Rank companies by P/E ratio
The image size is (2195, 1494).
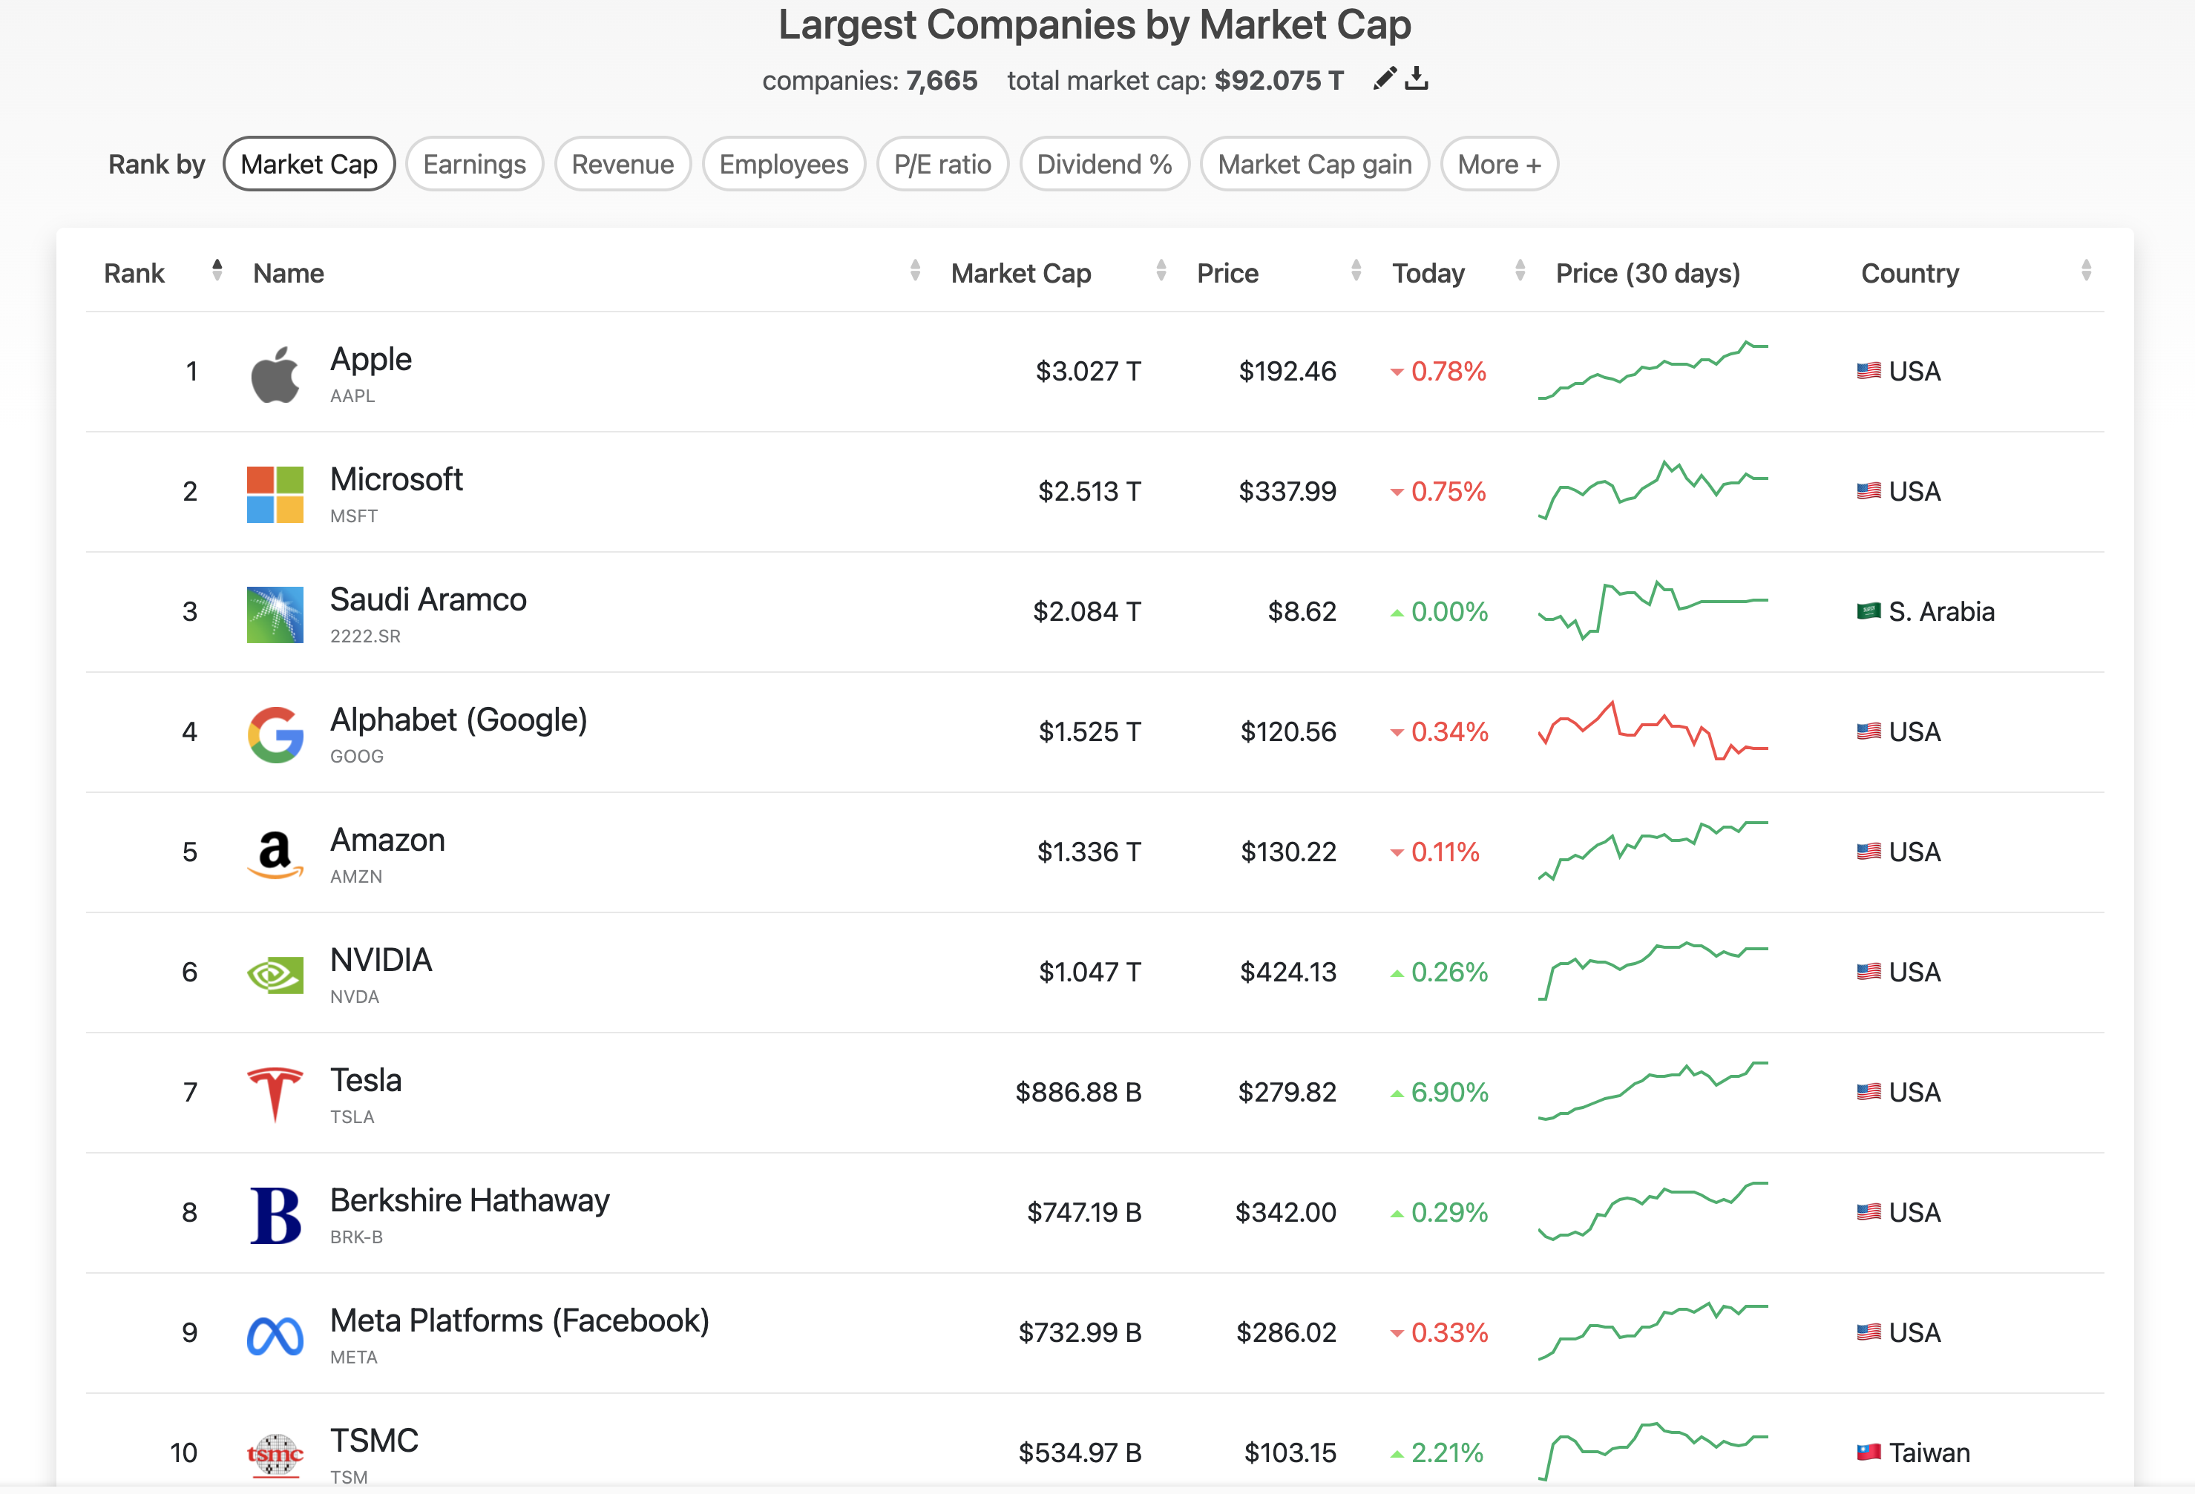tap(942, 165)
